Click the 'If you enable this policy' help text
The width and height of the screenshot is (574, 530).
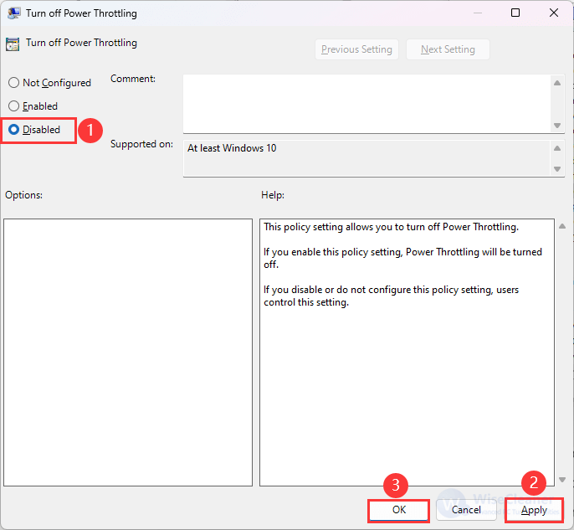point(402,258)
